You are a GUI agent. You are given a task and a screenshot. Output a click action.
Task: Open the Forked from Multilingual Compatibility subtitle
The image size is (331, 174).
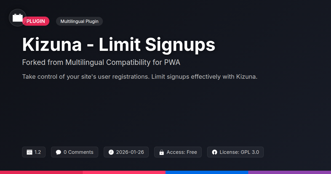click(x=101, y=62)
